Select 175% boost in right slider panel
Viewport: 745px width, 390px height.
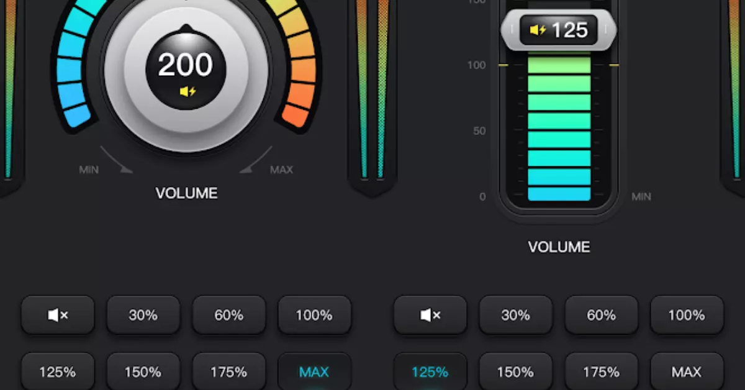click(x=602, y=371)
